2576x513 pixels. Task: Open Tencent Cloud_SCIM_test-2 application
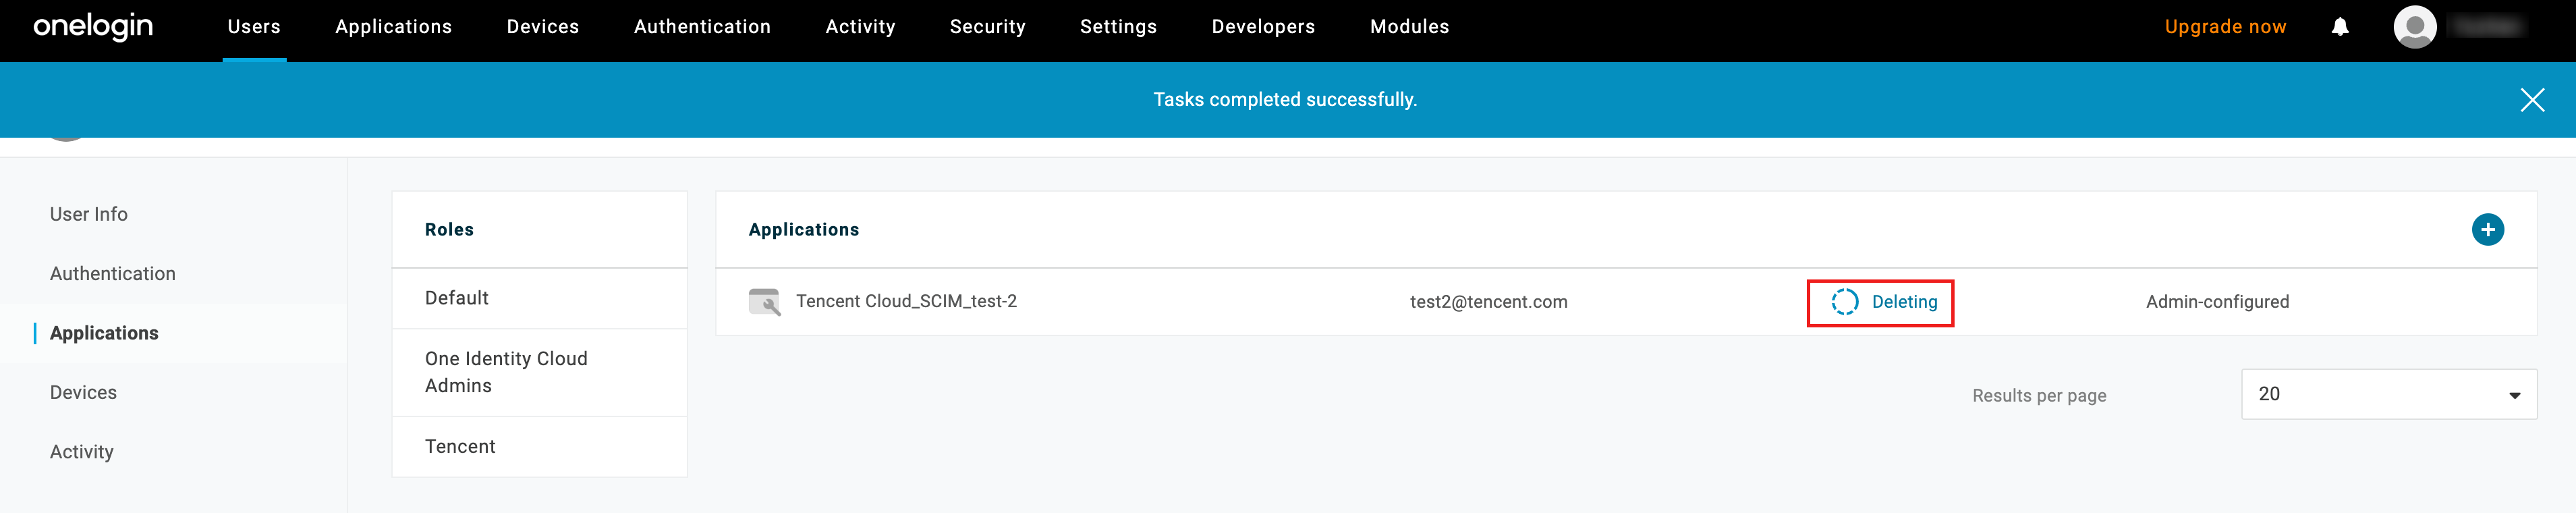906,301
